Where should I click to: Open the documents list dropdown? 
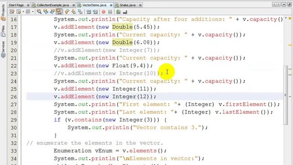point(284,4)
